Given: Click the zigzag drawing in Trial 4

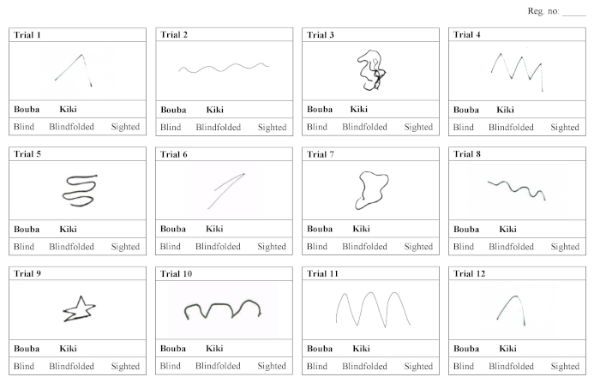Looking at the screenshot, I should coord(519,67).
